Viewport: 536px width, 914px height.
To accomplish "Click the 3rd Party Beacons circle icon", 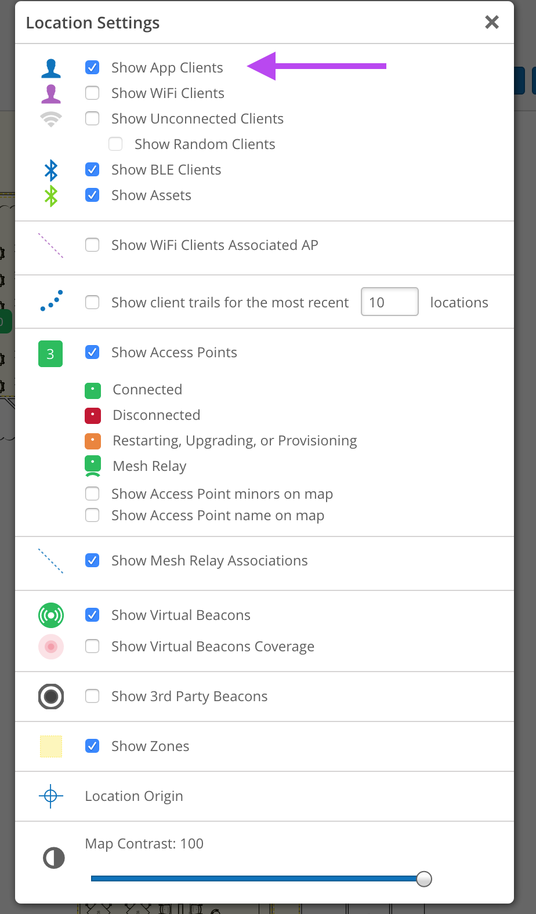I will 51,697.
